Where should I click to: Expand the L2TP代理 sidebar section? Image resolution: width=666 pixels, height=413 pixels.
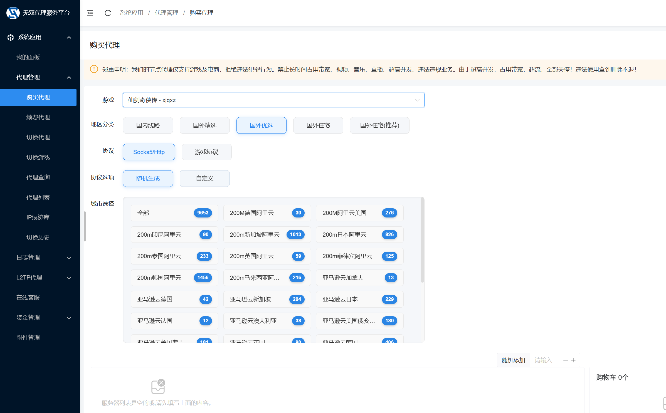coord(44,278)
